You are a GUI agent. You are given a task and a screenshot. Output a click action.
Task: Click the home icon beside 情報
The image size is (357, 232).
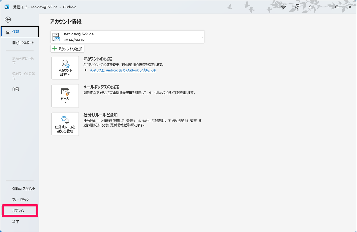8,32
